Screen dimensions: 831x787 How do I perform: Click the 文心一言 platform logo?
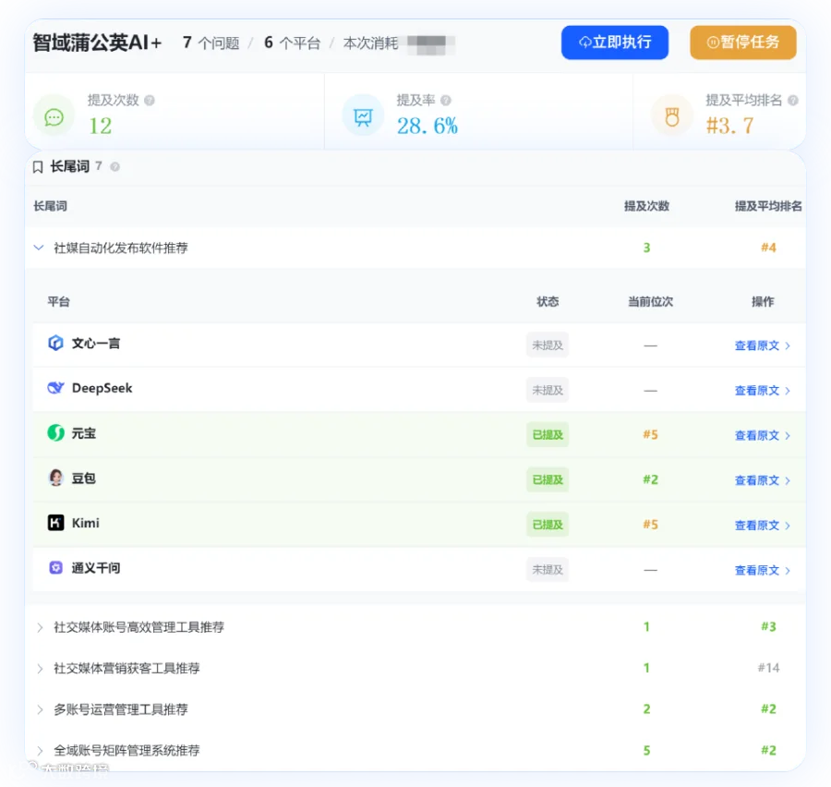pyautogui.click(x=55, y=343)
